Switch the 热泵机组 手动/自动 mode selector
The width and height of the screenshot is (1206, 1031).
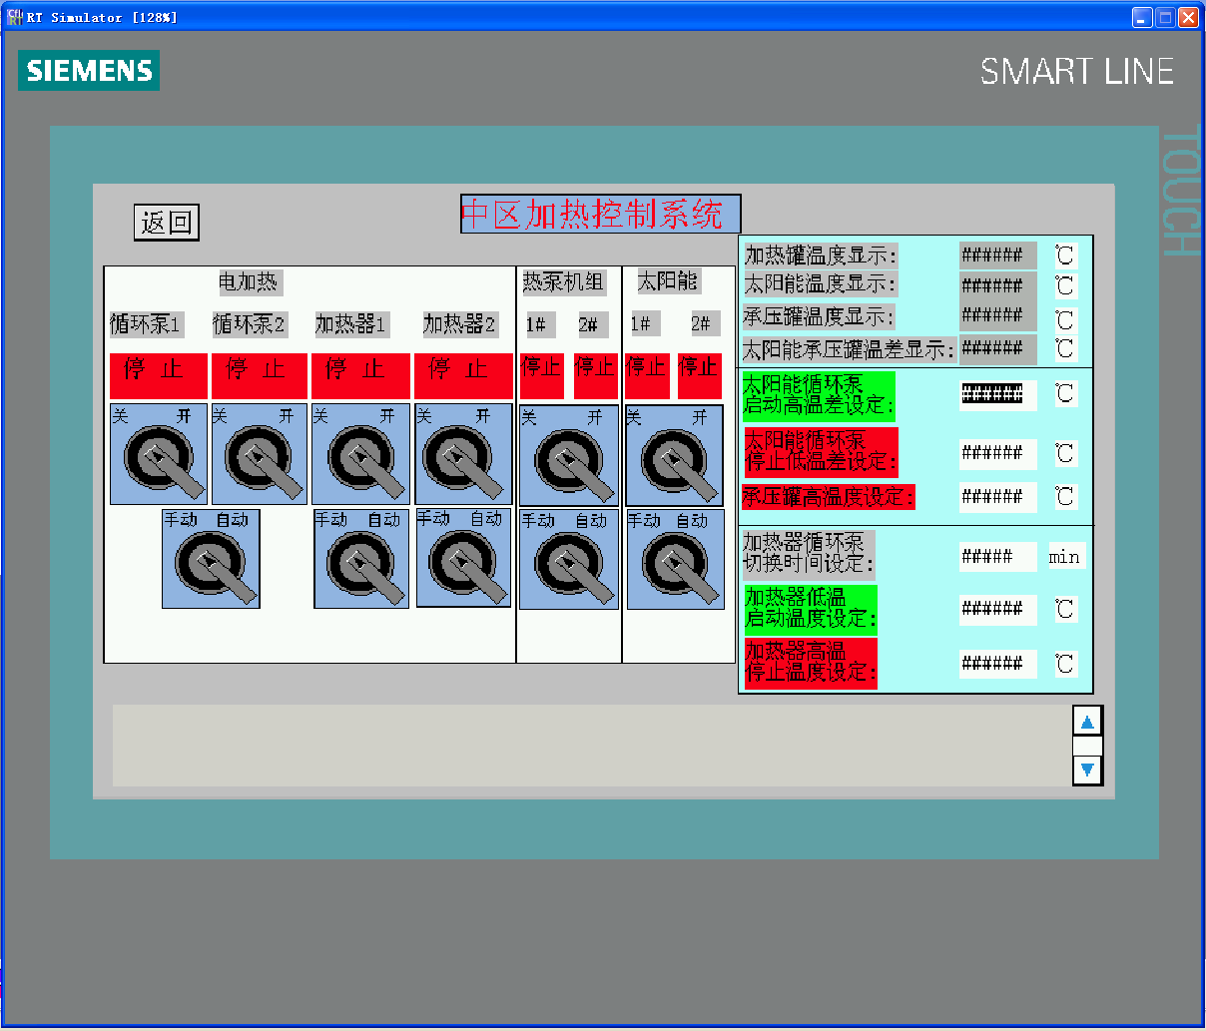[569, 559]
